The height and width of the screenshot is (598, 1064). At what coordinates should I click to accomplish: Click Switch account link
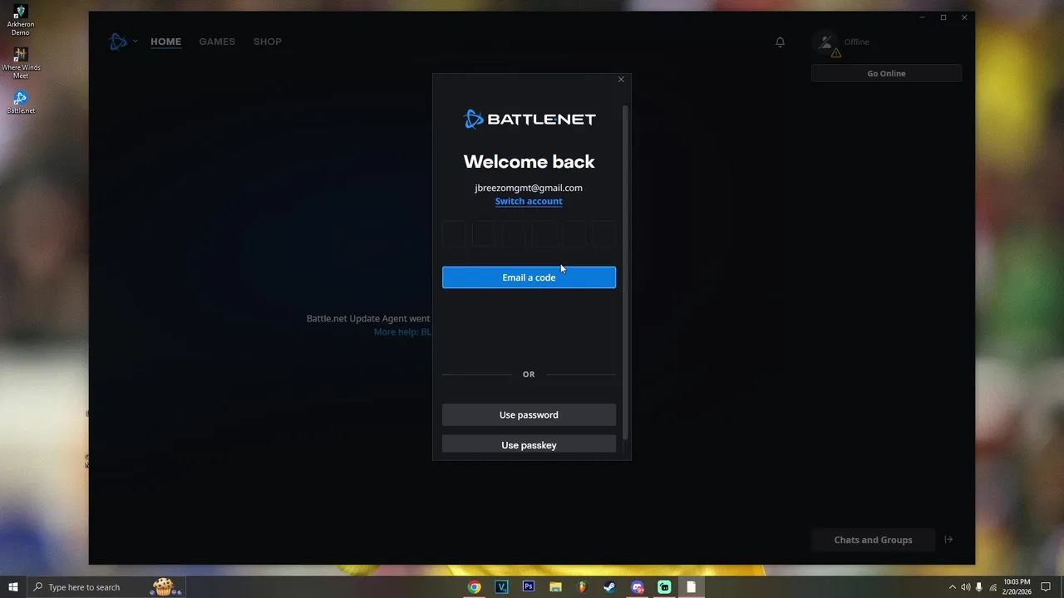529,201
